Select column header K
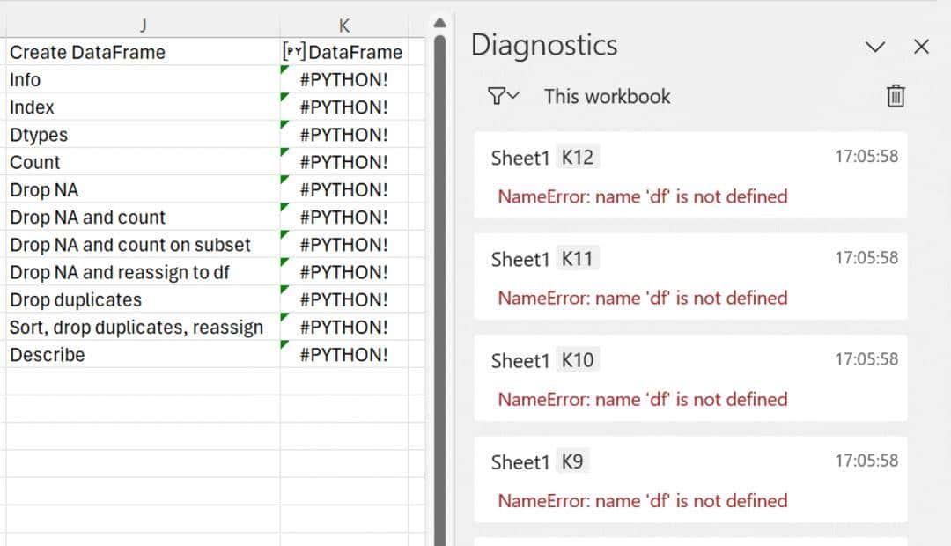 [x=343, y=25]
